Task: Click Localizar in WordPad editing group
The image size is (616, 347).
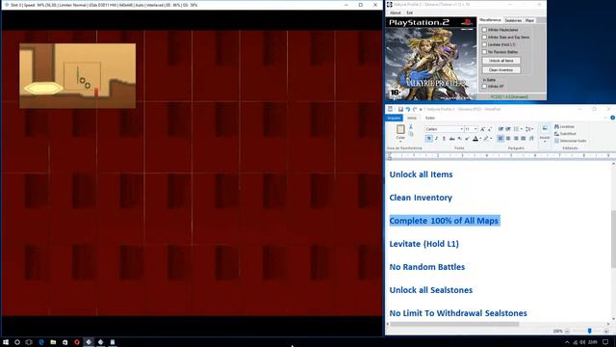Action: click(x=564, y=126)
